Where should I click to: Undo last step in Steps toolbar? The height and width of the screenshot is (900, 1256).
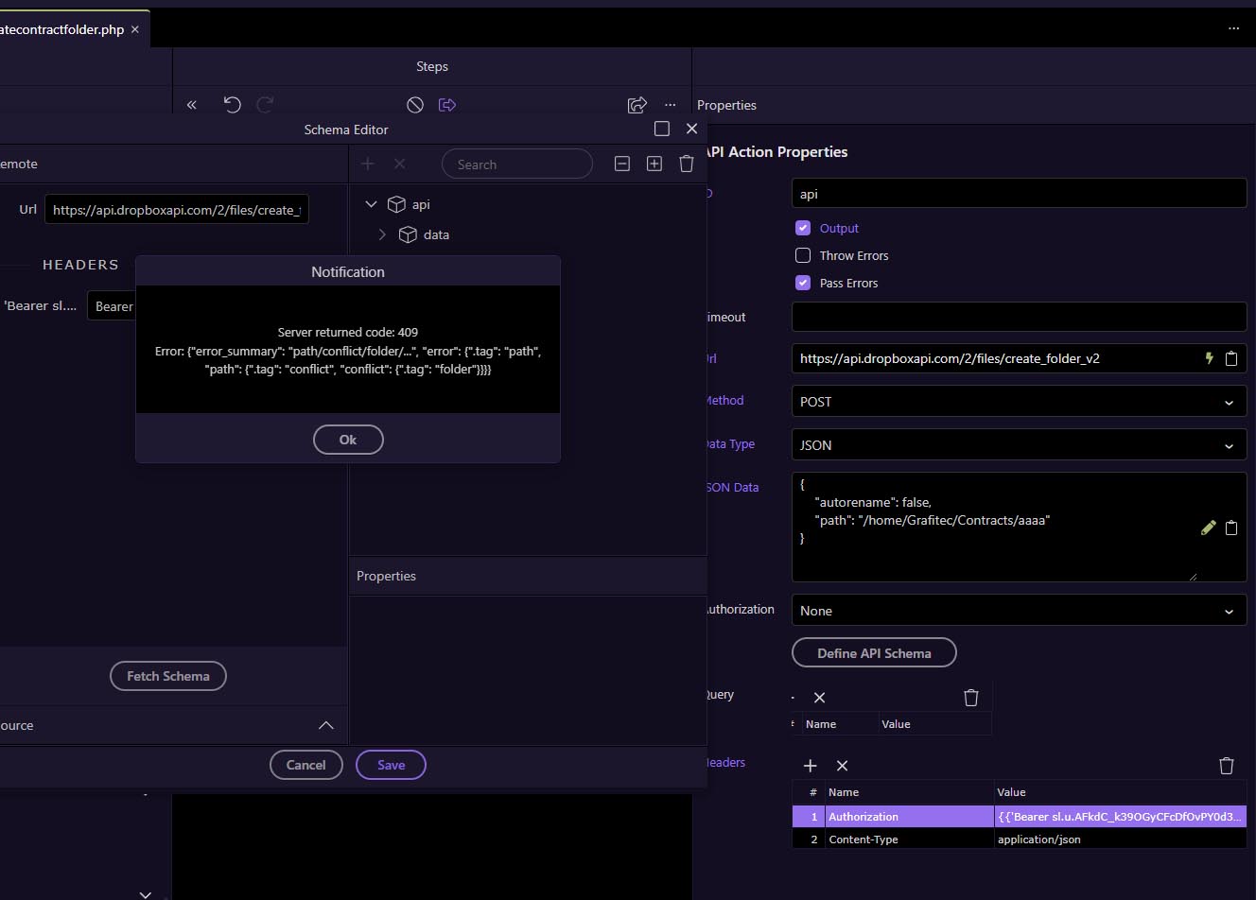pyautogui.click(x=233, y=105)
